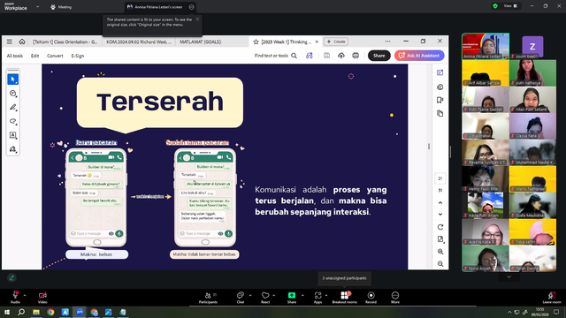Save the PDF with the disk icon

(326, 56)
